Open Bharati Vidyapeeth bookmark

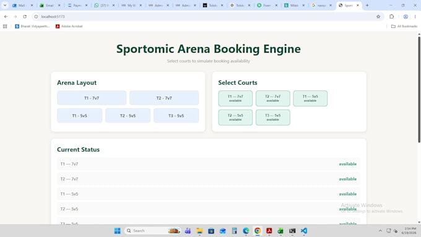(x=32, y=27)
